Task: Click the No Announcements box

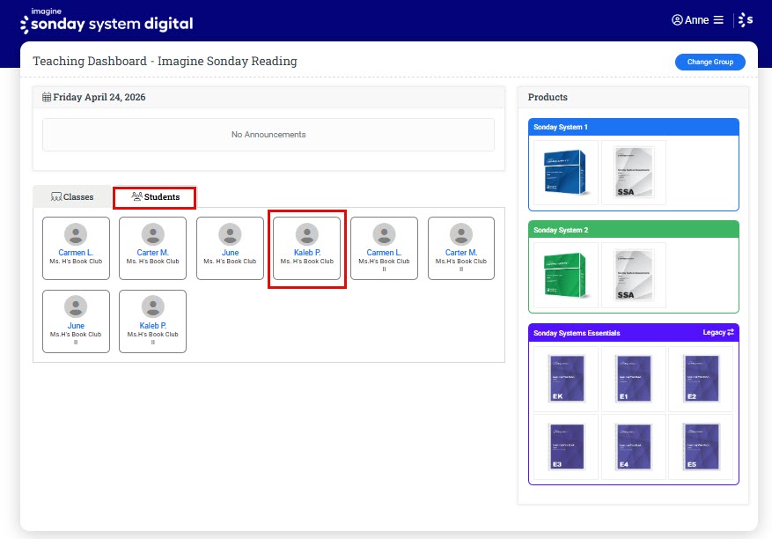Action: (268, 135)
